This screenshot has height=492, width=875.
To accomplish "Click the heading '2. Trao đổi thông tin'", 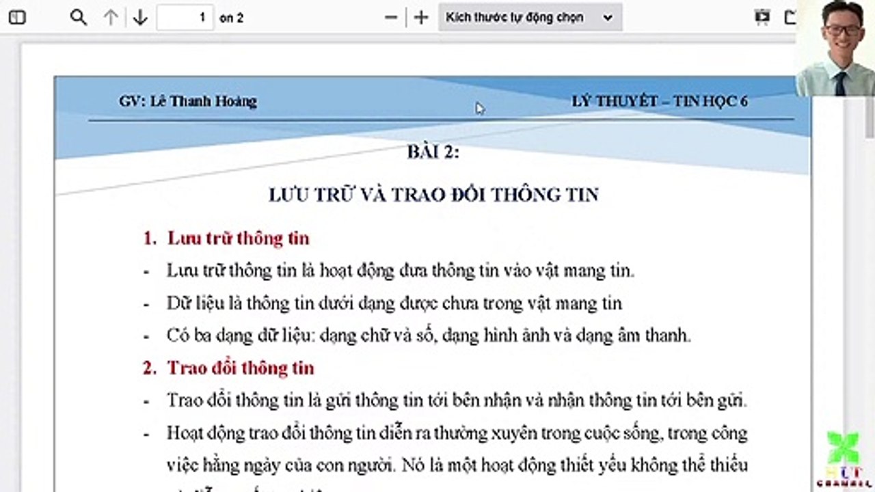I will pos(228,368).
